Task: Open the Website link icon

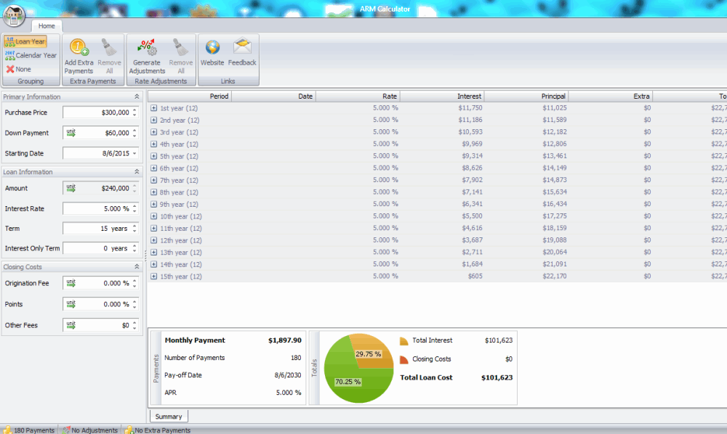Action: (x=212, y=47)
